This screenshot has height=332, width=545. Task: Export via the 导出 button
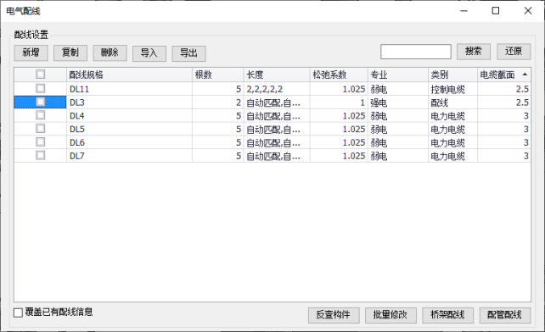[188, 53]
